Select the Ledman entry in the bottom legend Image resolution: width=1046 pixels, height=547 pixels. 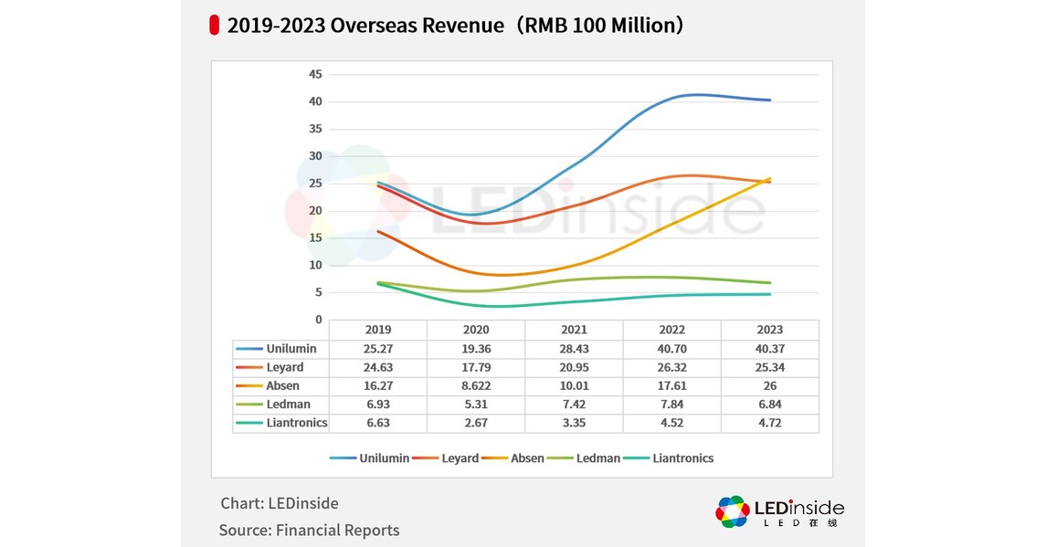click(x=586, y=458)
